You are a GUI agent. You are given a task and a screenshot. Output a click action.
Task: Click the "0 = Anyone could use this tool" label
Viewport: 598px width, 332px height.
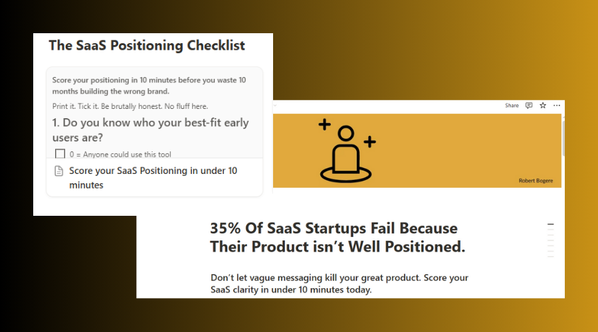coord(120,155)
